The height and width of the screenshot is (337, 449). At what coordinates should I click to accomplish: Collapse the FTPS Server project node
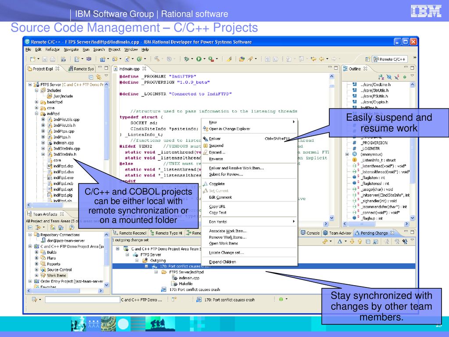(x=30, y=85)
